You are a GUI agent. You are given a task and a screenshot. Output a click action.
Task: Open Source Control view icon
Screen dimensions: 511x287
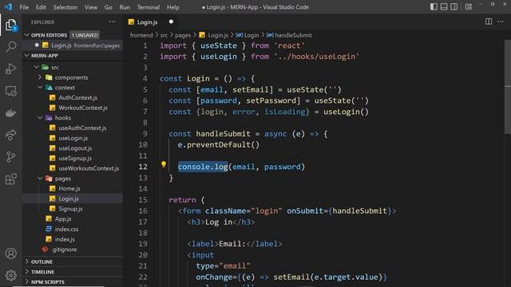10,157
